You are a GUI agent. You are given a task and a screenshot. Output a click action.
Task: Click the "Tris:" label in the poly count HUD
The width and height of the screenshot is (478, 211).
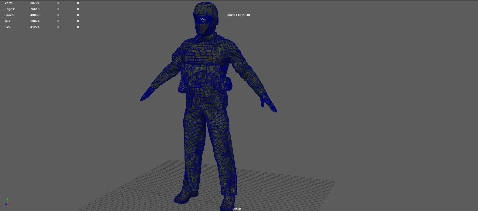[8, 21]
